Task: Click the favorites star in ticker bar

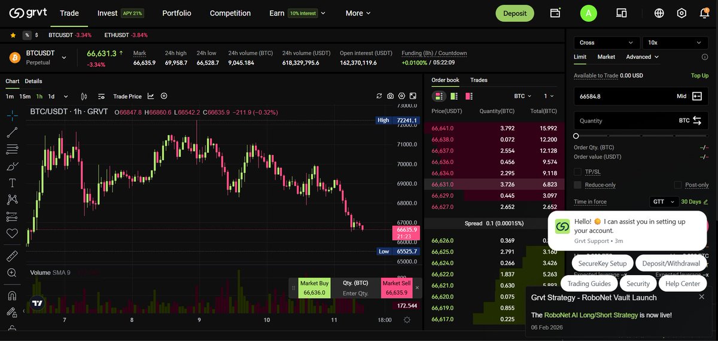Action: point(13,35)
